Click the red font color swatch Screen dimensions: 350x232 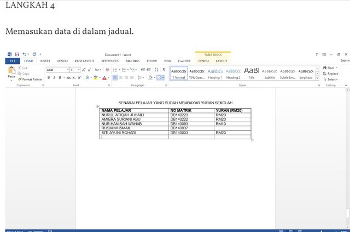click(104, 78)
